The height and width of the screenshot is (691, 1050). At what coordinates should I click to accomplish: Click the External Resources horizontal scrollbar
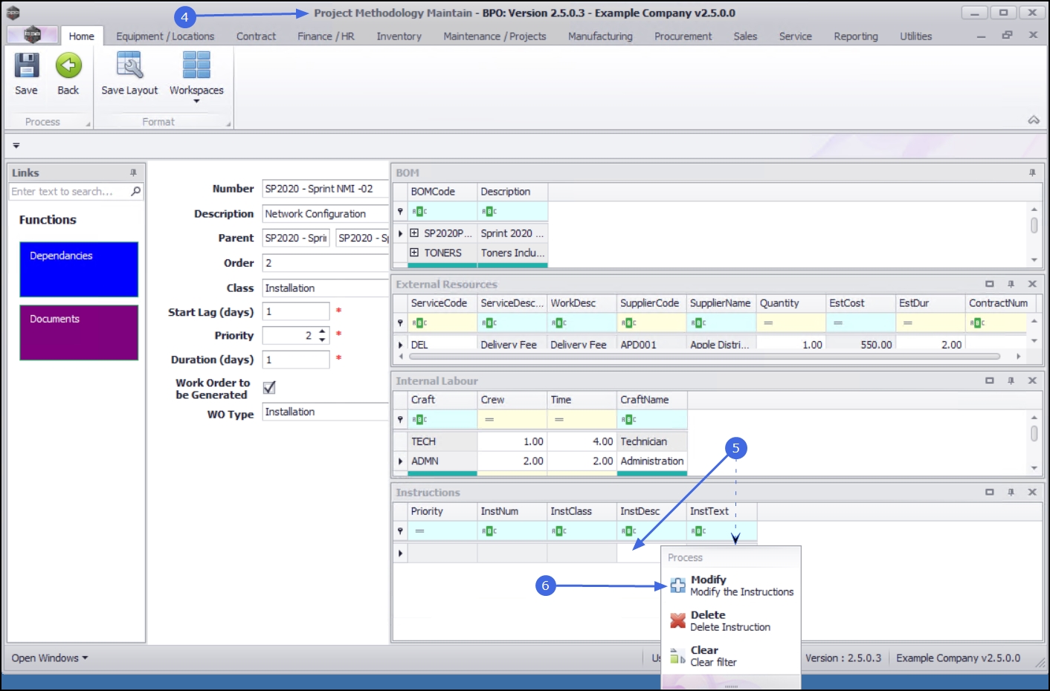(x=704, y=357)
